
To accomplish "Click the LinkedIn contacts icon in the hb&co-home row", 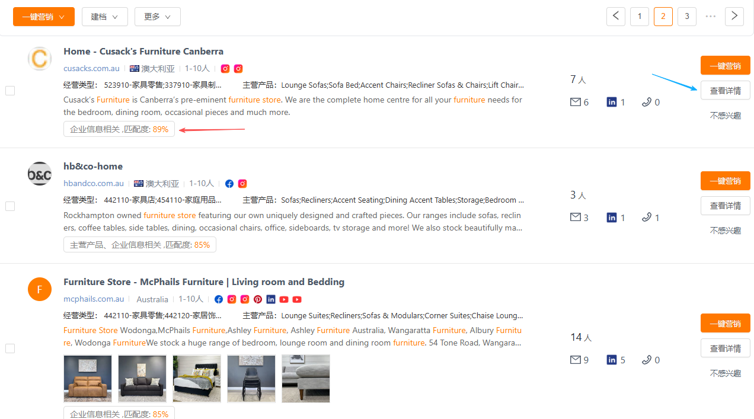I will click(612, 218).
